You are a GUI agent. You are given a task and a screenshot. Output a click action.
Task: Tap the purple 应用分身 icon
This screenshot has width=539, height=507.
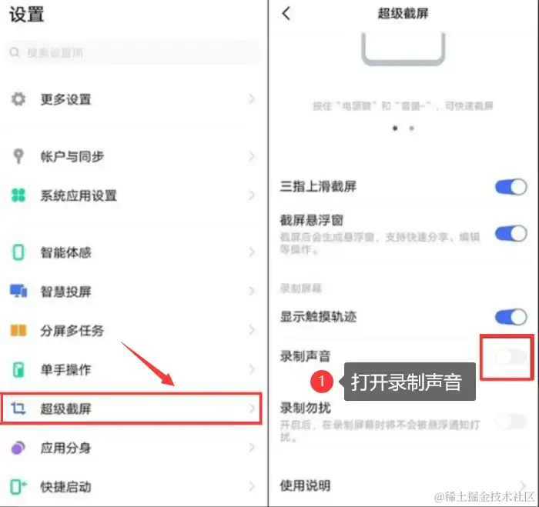(18, 448)
